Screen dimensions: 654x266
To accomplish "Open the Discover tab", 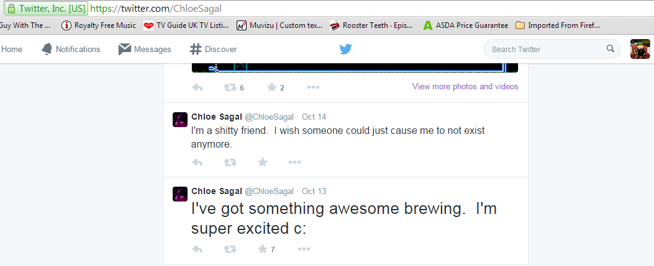I will (x=213, y=50).
